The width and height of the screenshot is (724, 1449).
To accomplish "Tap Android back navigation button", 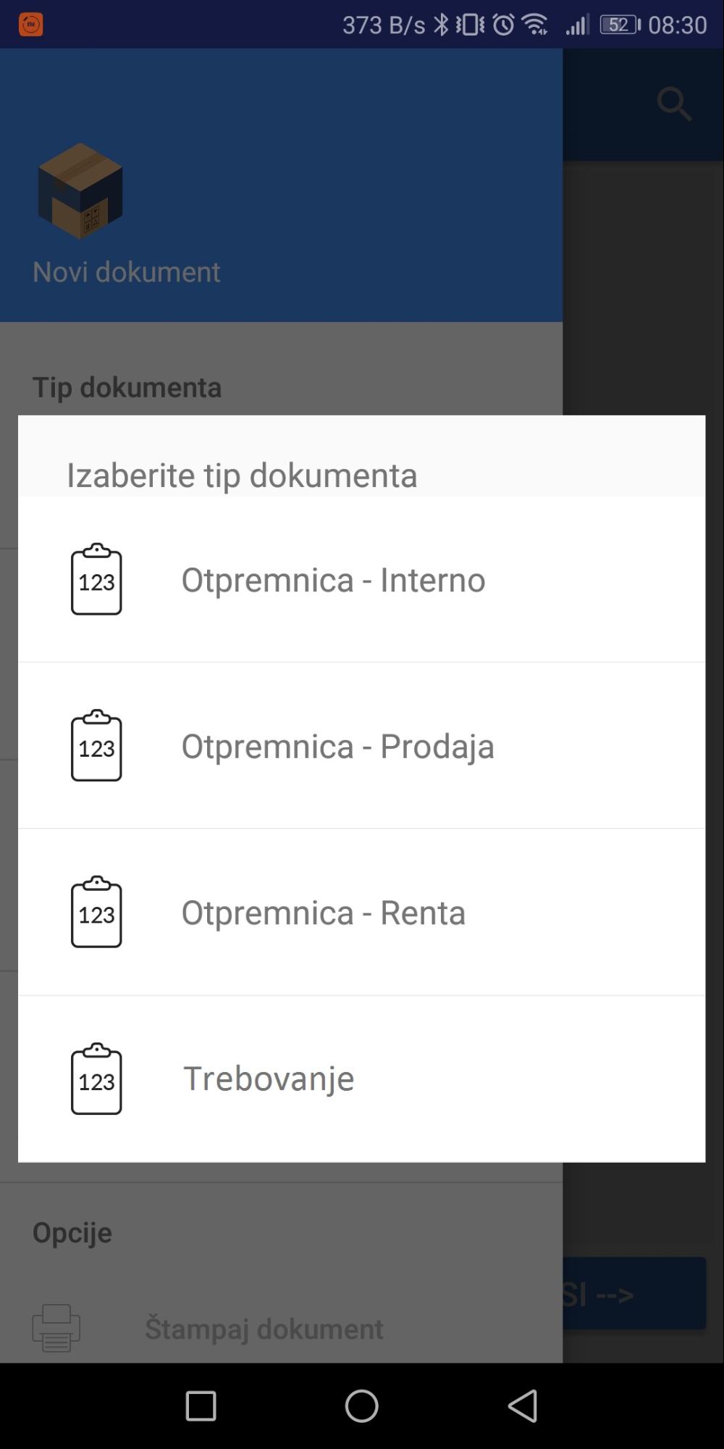I will pos(523,1406).
